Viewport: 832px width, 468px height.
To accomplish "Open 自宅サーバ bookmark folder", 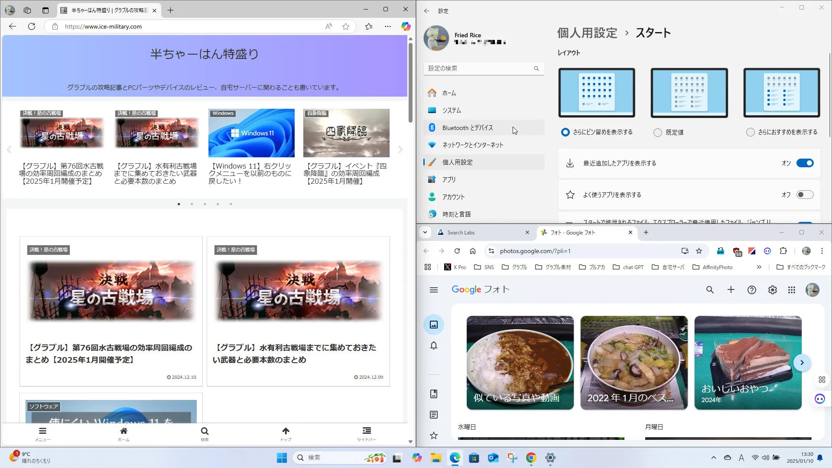I will [668, 267].
